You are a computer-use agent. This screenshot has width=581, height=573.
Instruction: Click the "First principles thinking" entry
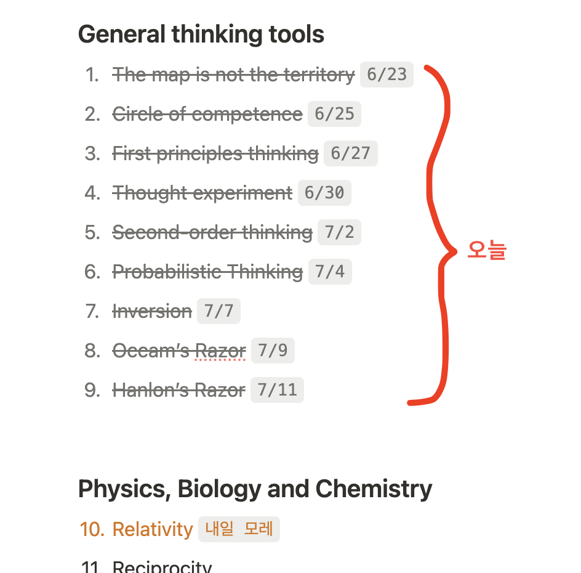coord(215,154)
